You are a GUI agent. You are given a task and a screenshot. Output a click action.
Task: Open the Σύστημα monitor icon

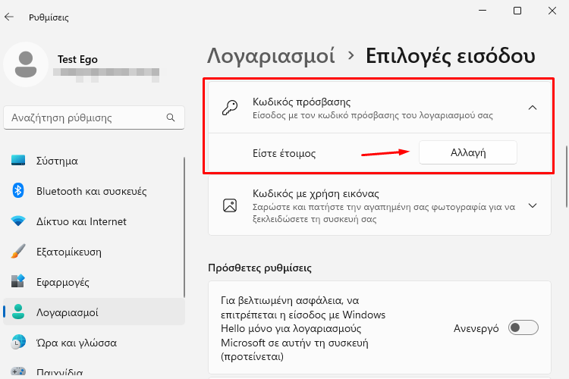coord(18,160)
